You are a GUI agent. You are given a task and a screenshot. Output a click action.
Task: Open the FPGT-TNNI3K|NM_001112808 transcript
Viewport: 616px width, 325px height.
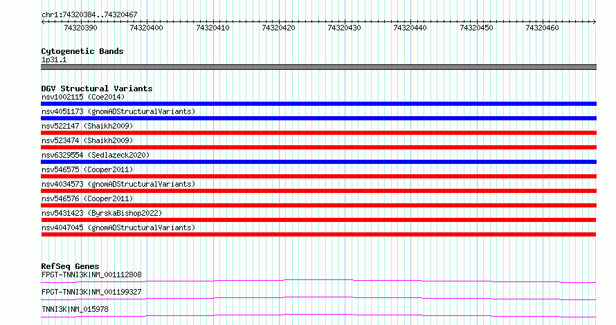tap(91, 275)
